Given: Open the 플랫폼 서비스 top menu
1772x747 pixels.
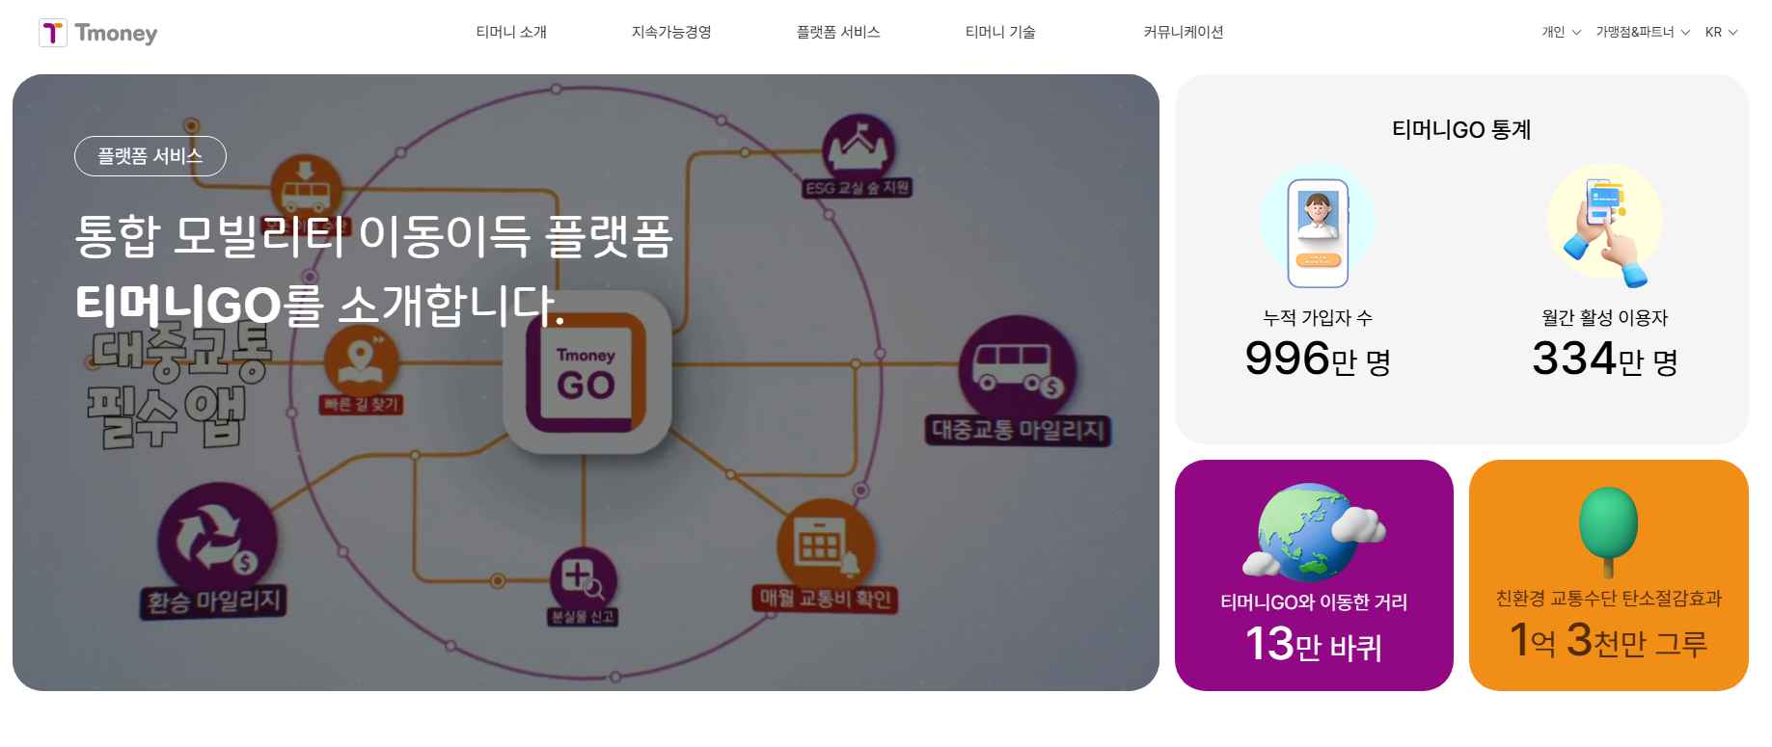Looking at the screenshot, I should (838, 32).
